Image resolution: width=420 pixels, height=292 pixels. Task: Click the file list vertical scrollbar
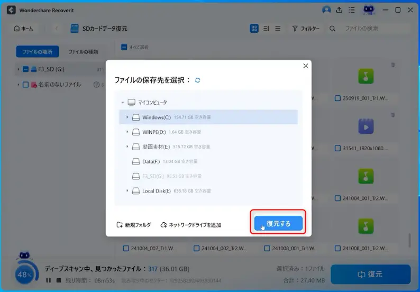tap(409, 240)
